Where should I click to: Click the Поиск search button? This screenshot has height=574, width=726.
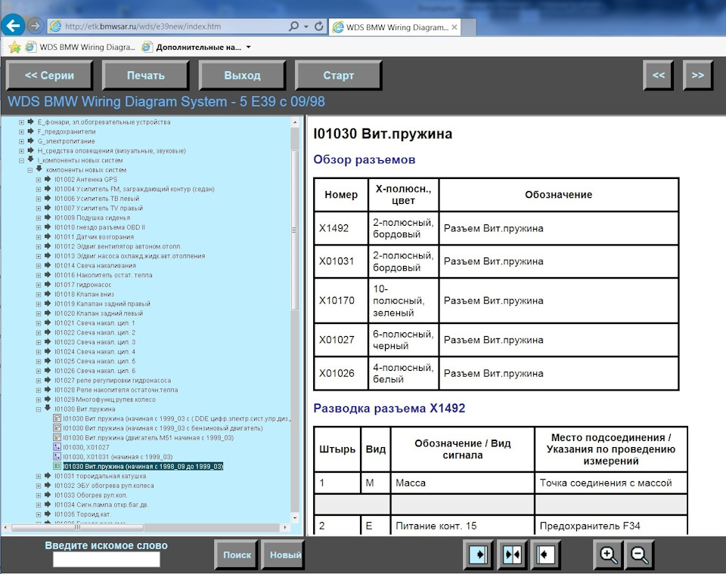coord(237,554)
